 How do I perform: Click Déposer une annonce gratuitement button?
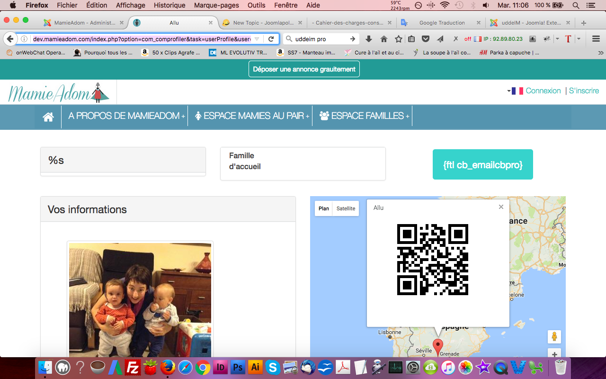(304, 69)
